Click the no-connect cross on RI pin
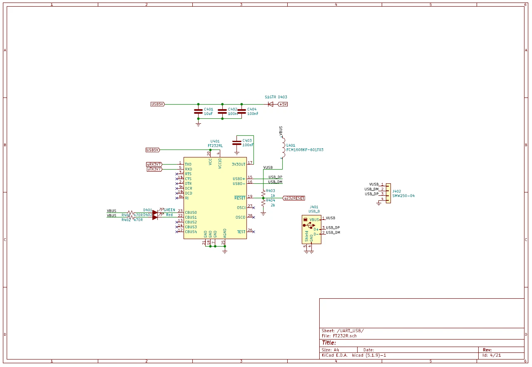The width and height of the screenshot is (532, 367). coord(177,198)
